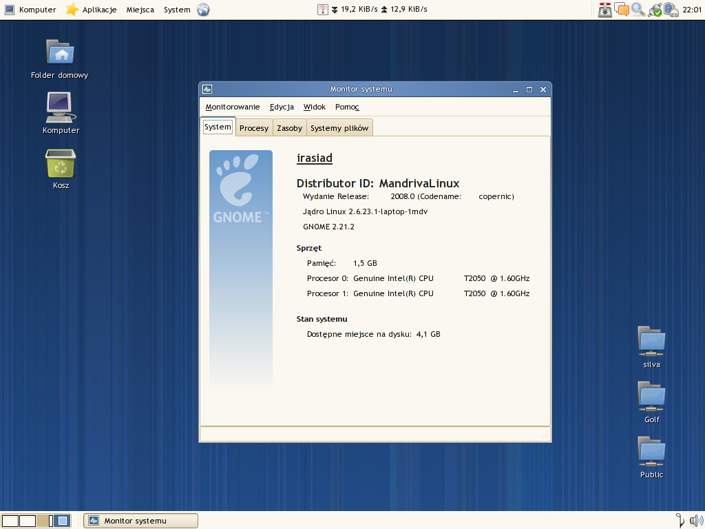Image resolution: width=705 pixels, height=529 pixels.
Task: Open the Widok menu
Action: pyautogui.click(x=315, y=107)
